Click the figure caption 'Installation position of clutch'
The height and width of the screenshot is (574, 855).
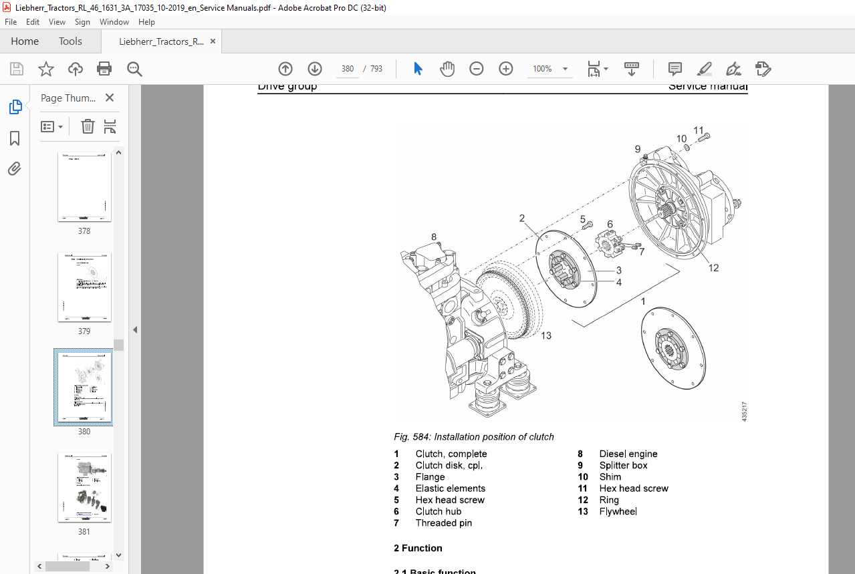[x=494, y=437]
